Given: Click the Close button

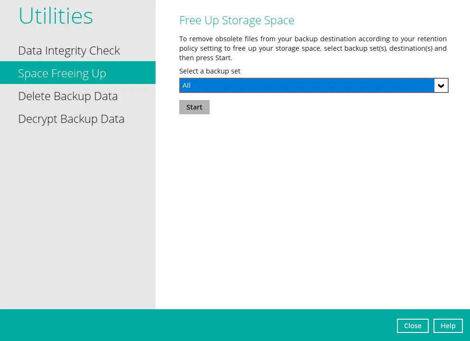Looking at the screenshot, I should pos(412,326).
